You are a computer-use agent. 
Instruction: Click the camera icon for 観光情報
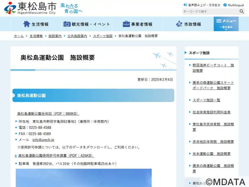click(x=67, y=24)
